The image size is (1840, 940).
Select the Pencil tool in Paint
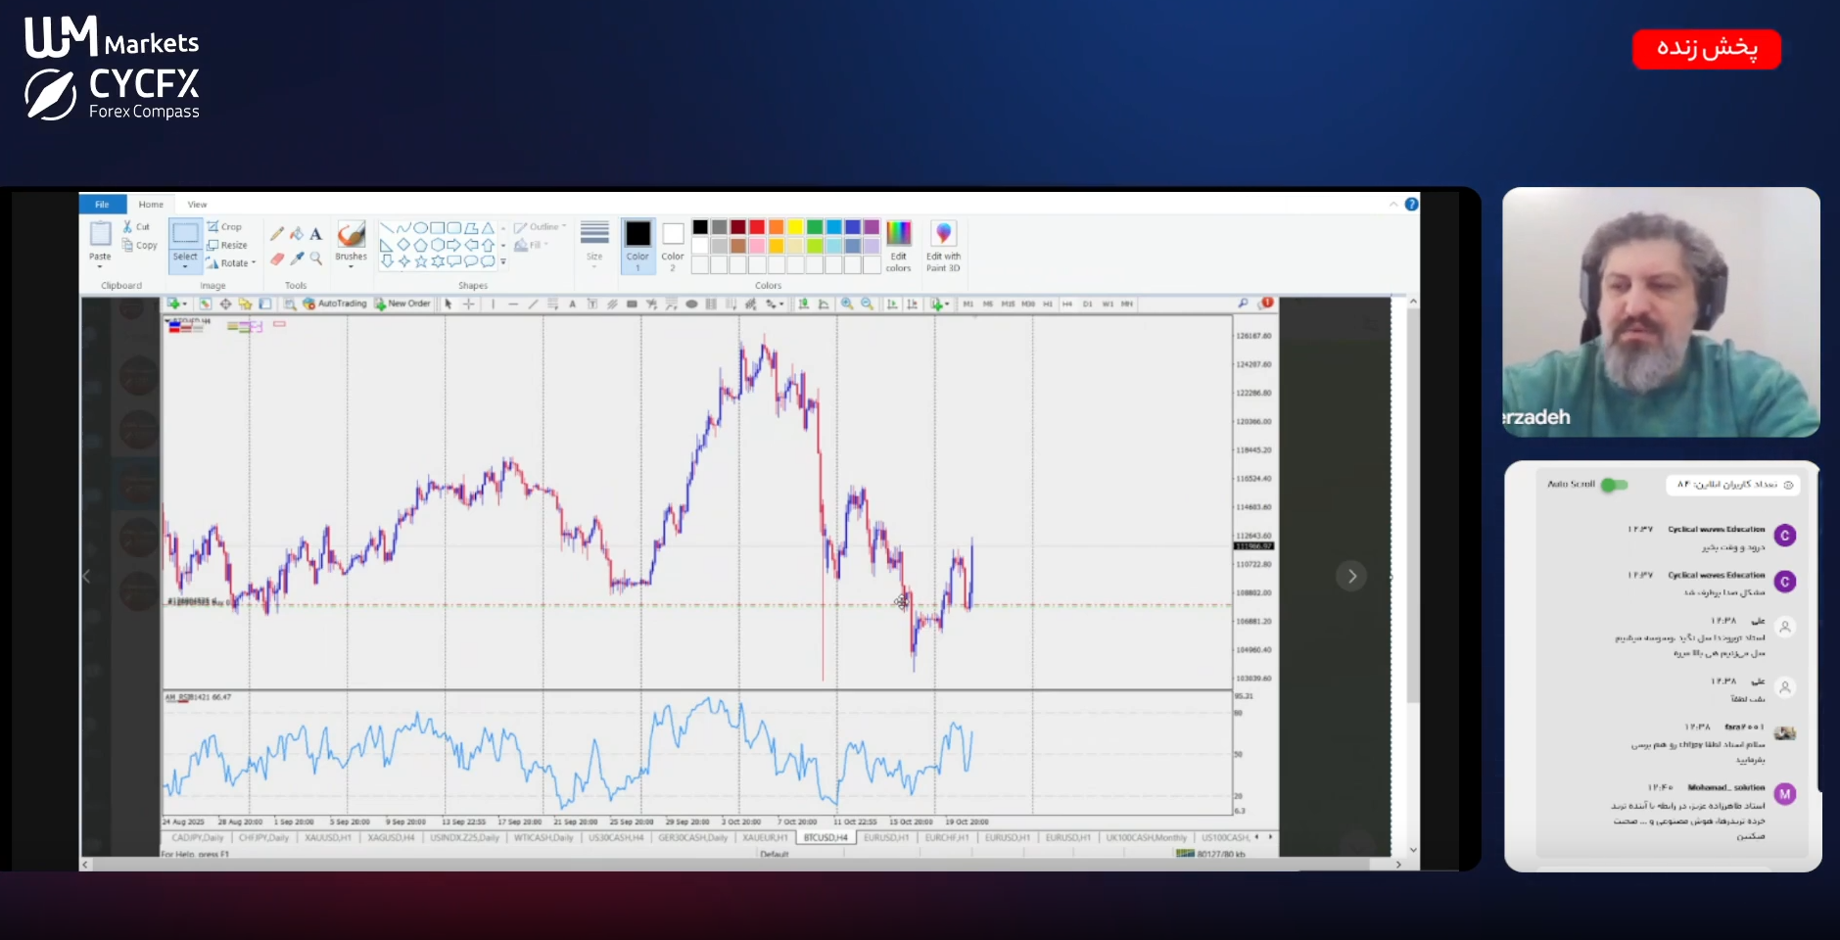point(277,234)
